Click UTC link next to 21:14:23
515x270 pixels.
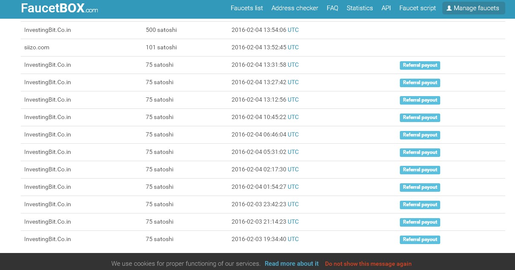click(293, 222)
